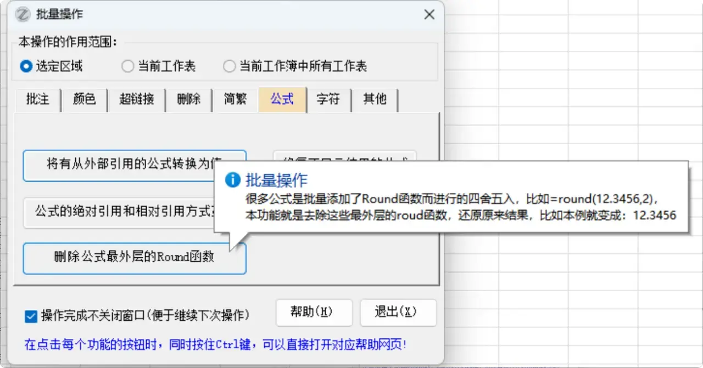This screenshot has height=368, width=703.
Task: Click 删除公式最外层的Round函数 button
Action: tap(135, 258)
